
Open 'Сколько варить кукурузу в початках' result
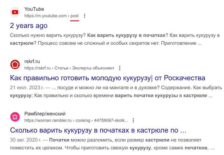pyautogui.click(x=98, y=130)
